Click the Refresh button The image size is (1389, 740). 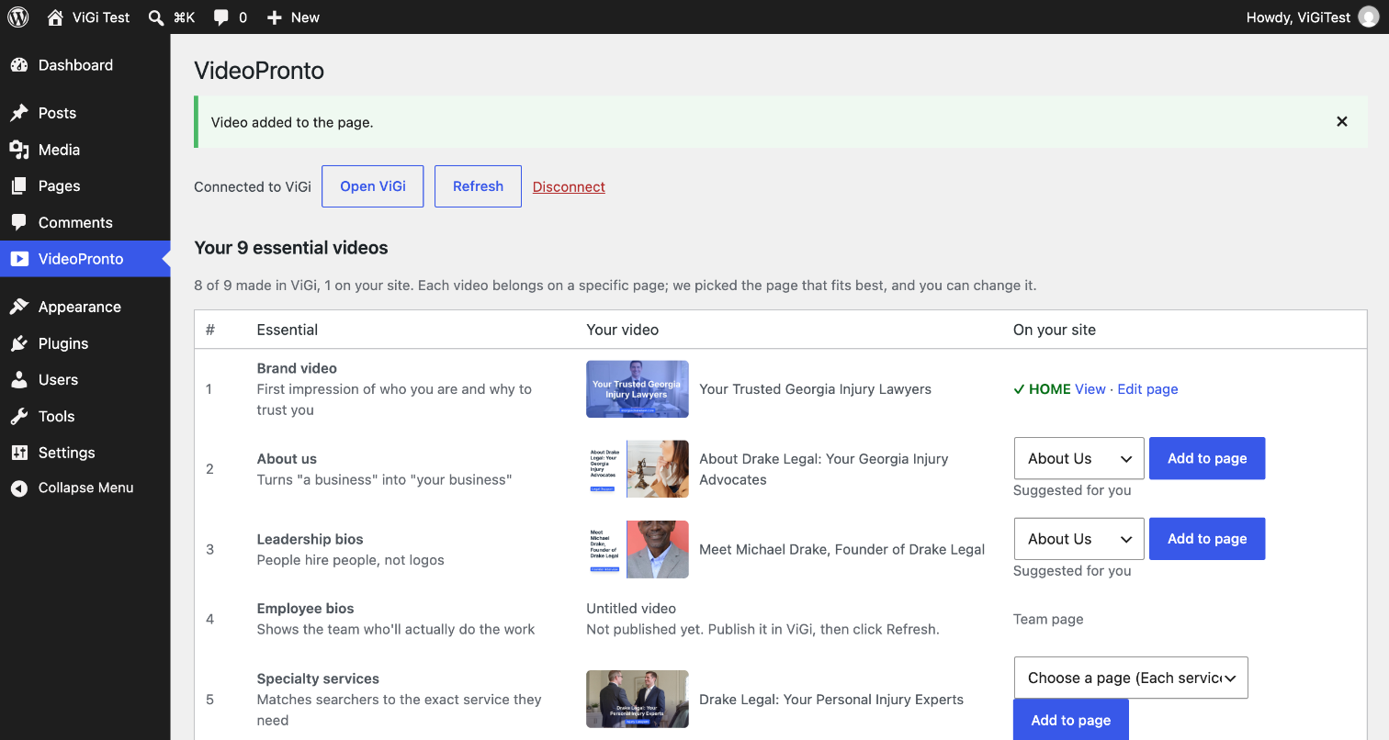478,186
